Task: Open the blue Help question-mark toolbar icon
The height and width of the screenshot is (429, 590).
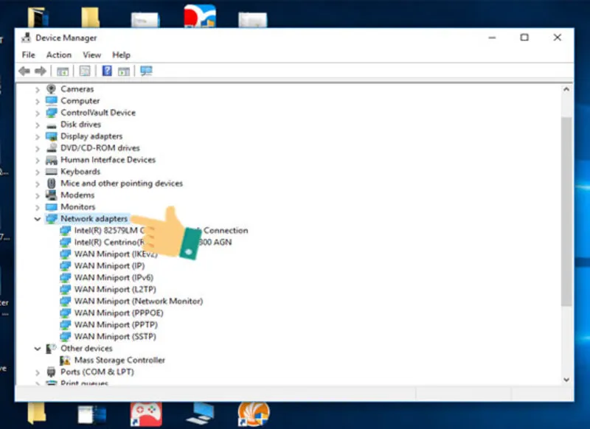Action: [107, 71]
